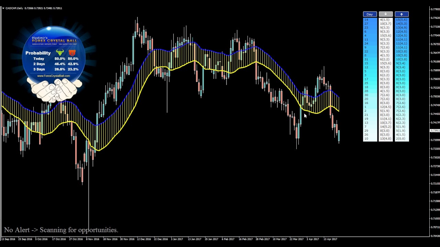Click the orange bear icon
The width and height of the screenshot is (440, 247).
72,53
